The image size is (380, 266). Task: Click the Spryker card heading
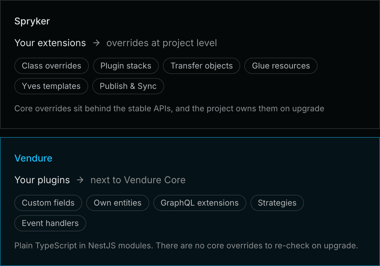(32, 21)
